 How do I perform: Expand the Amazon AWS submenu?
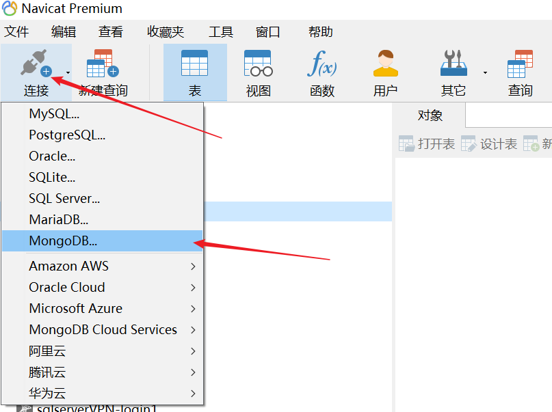[103, 266]
